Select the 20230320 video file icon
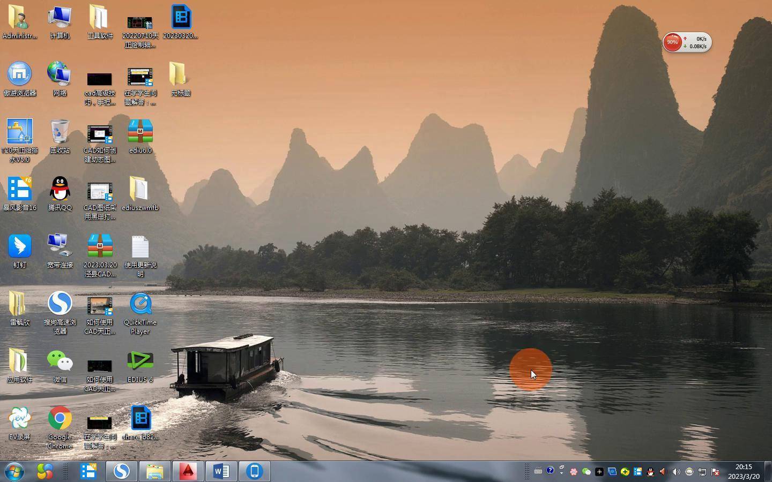772x482 pixels. (181, 21)
